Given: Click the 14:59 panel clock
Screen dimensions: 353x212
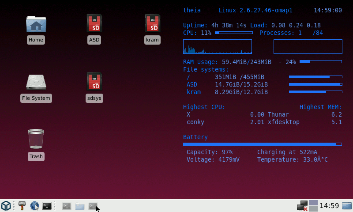Looking at the screenshot, I should [x=329, y=206].
